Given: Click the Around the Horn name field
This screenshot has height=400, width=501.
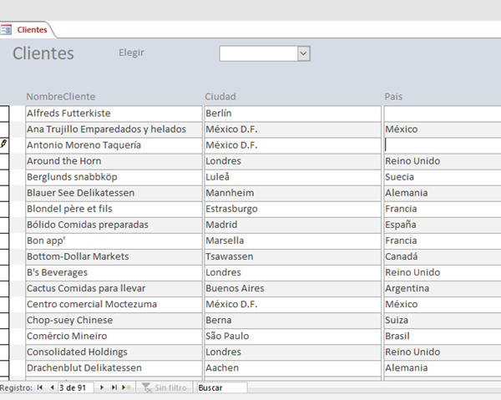Looking at the screenshot, I should 113,161.
